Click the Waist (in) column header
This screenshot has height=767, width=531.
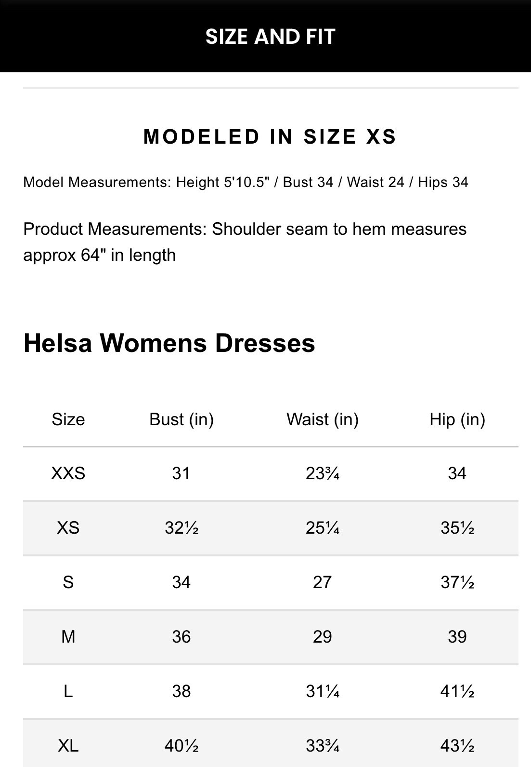(323, 419)
